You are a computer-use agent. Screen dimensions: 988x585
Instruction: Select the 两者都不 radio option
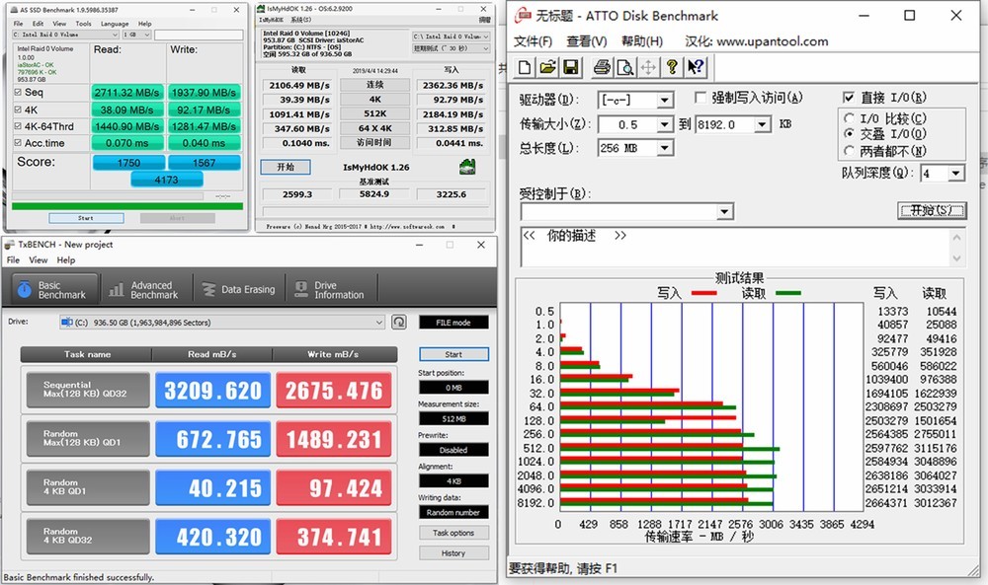[849, 150]
